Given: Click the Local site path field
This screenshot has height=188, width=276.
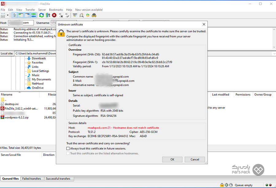Looking at the screenshot, I should (x=35, y=53).
